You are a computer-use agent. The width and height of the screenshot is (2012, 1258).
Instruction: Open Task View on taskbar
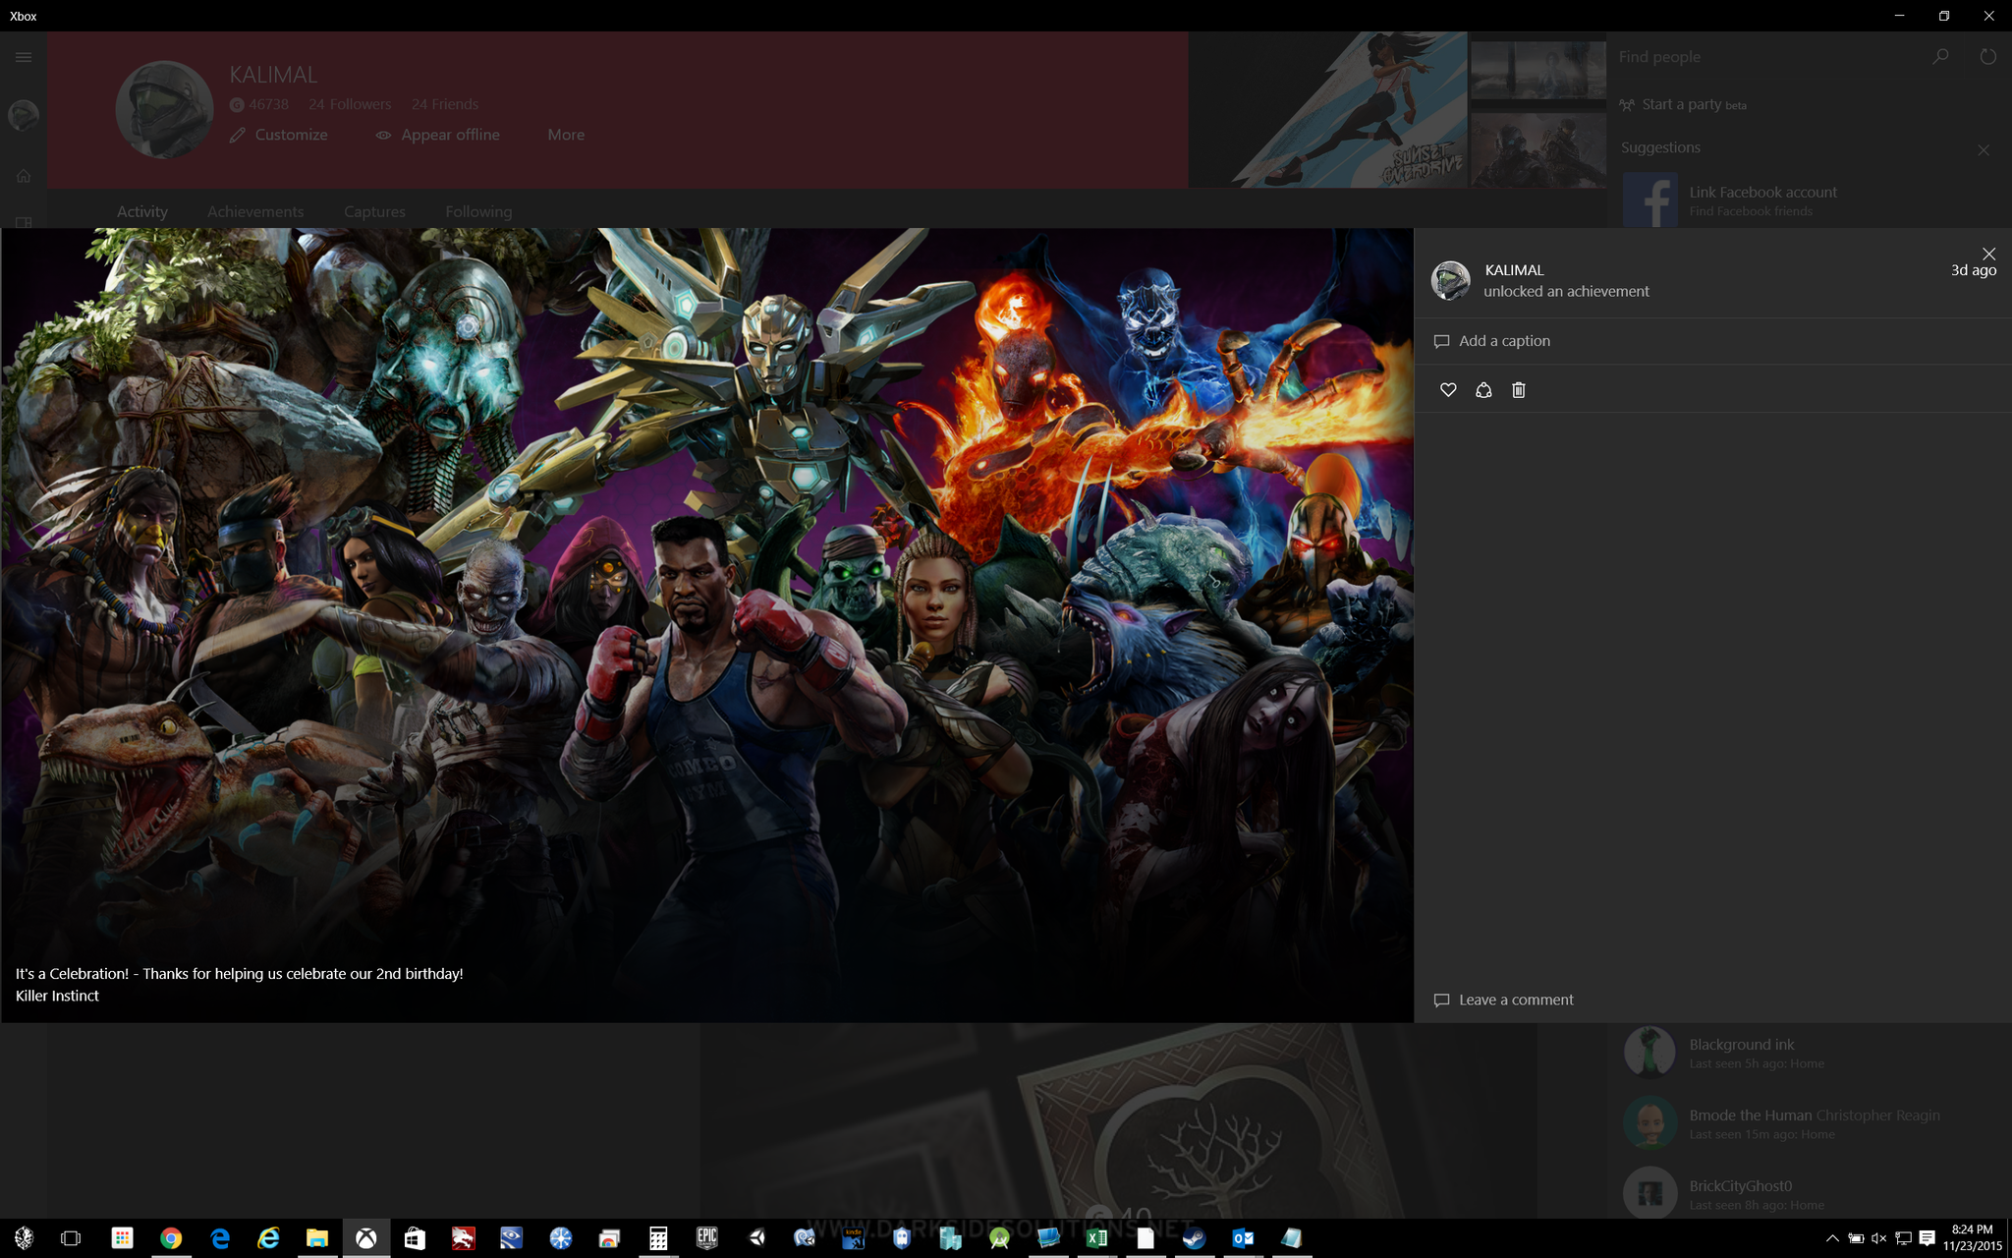[71, 1238]
